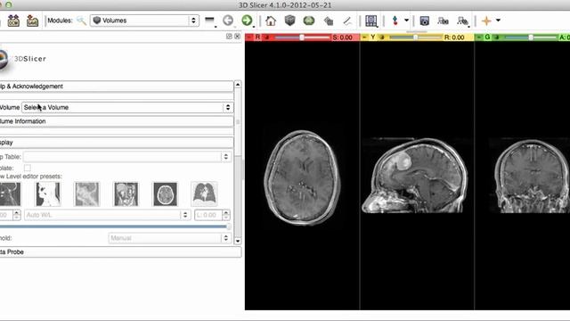
Task: Close the module panel with X
Action: pyautogui.click(x=238, y=36)
